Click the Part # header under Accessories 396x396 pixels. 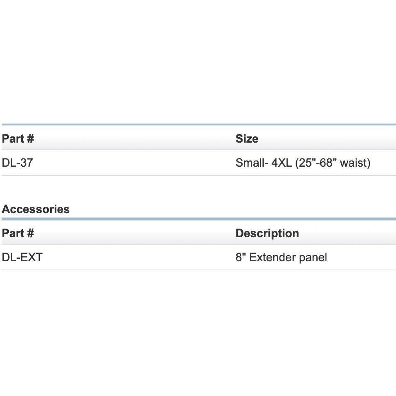pyautogui.click(x=18, y=233)
